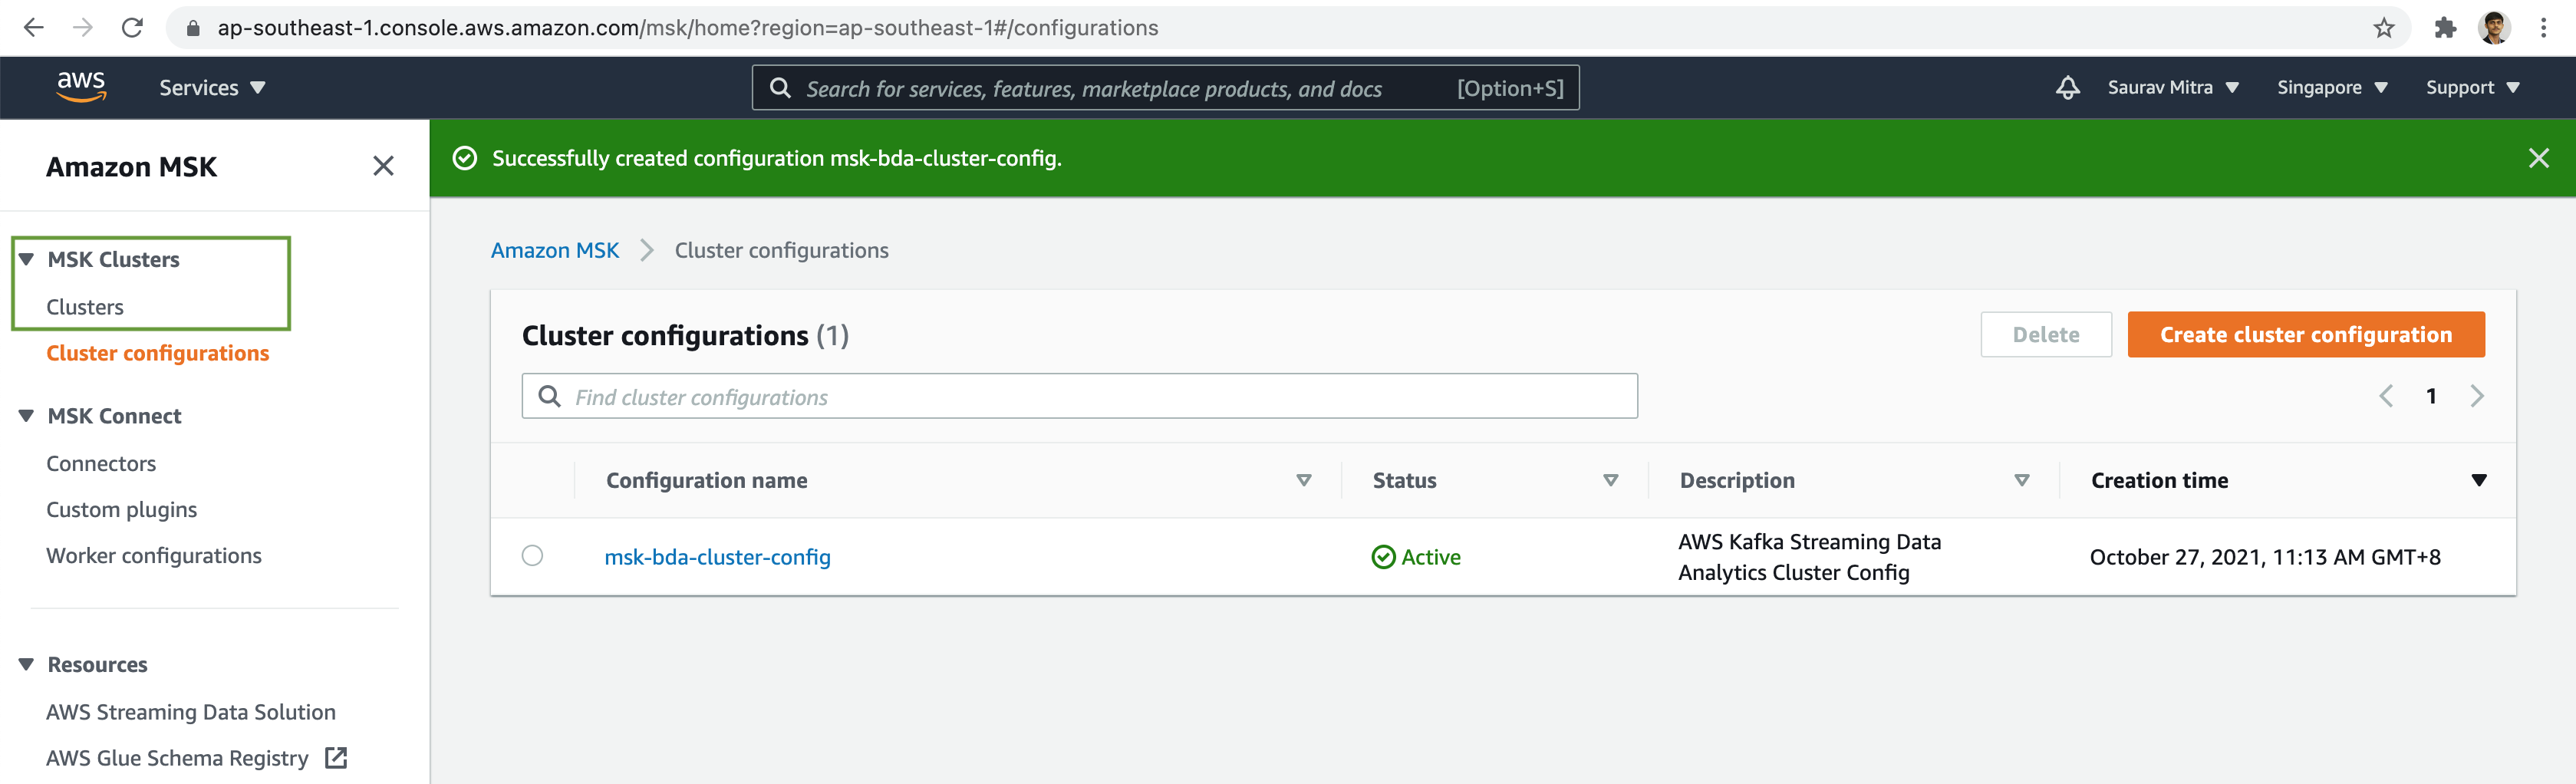Click the search magnifier in AWS search bar
Viewport: 2576px width, 784px height.
coord(780,88)
